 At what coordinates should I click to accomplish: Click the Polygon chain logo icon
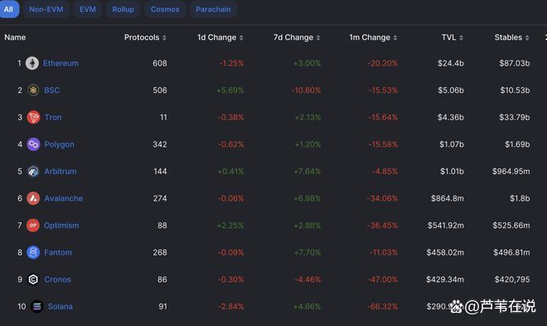33,144
